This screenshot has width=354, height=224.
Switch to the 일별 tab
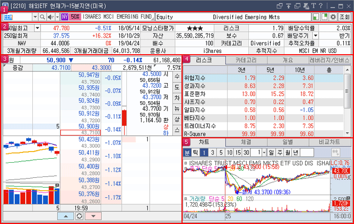(288, 142)
